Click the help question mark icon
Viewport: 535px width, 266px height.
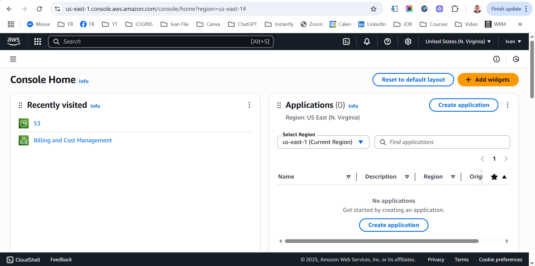(387, 42)
